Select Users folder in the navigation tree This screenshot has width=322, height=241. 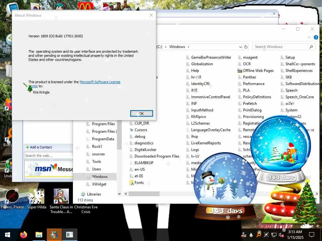(96, 169)
